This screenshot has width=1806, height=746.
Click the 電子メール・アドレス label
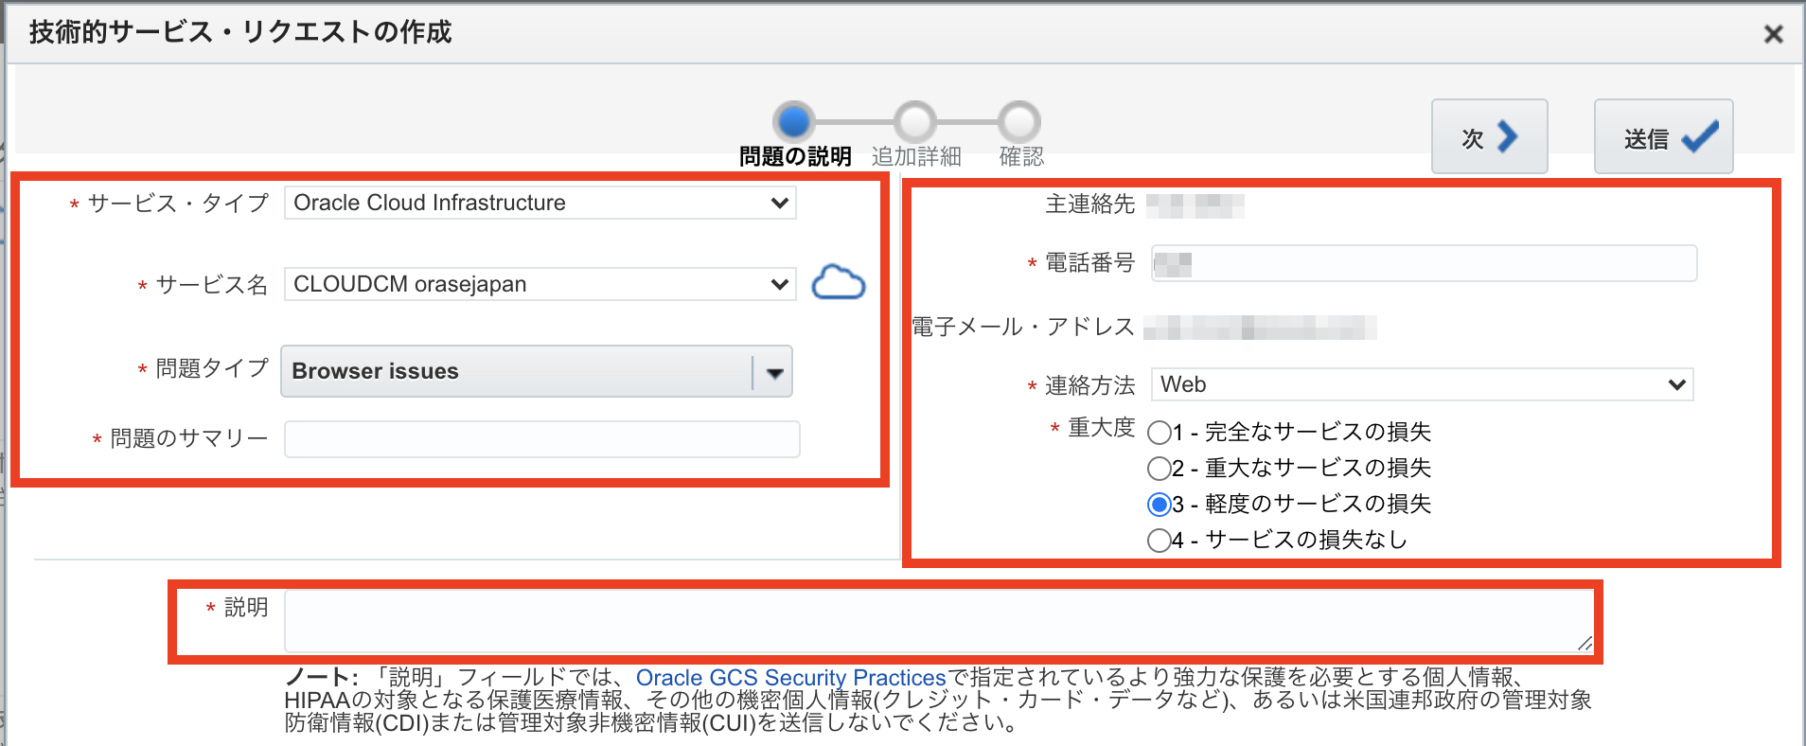(1023, 327)
